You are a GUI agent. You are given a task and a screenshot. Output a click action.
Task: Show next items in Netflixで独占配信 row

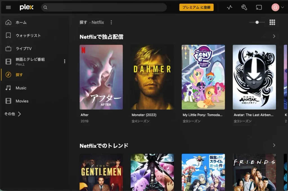point(274,36)
